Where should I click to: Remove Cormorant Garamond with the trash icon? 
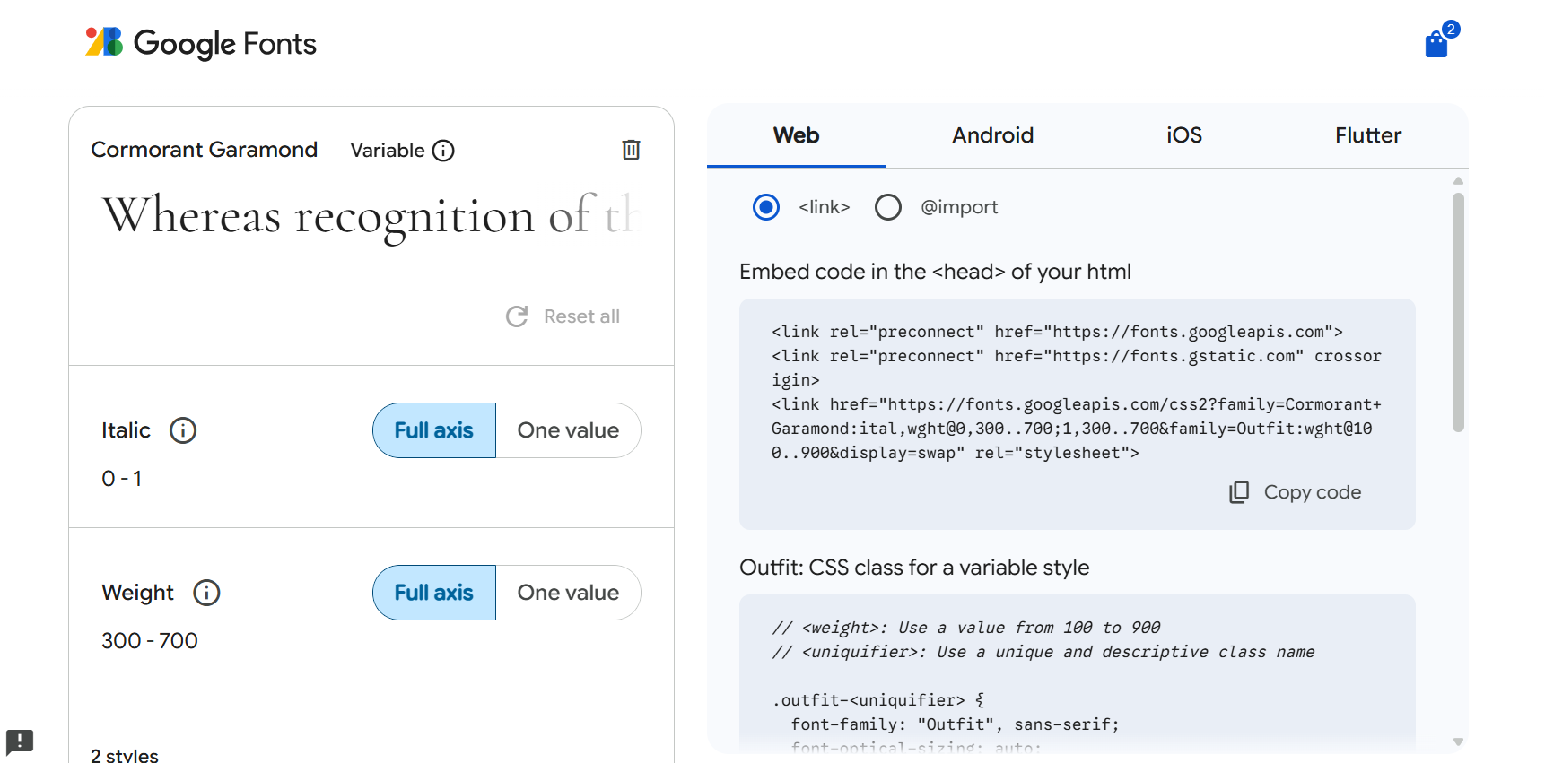click(632, 150)
